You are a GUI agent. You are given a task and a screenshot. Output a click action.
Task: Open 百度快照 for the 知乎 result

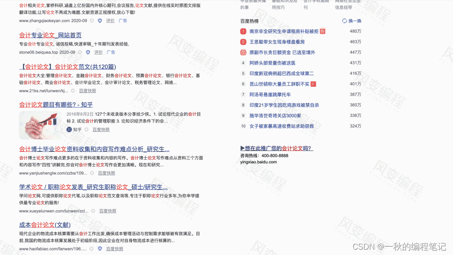101,130
